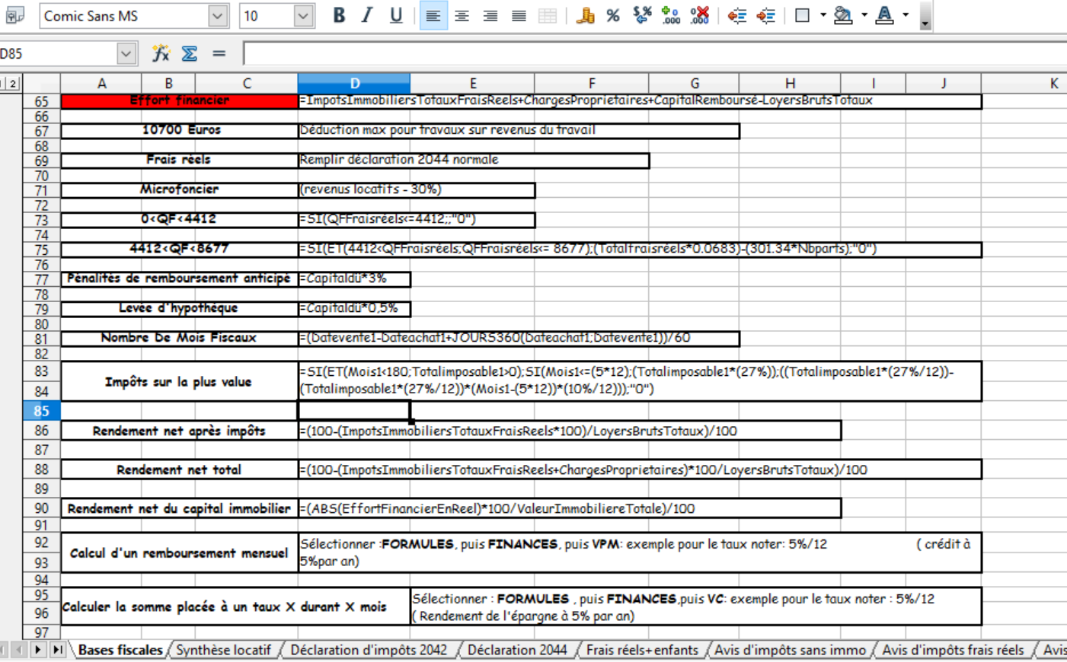Open the Borders dropdown arrow

pyautogui.click(x=823, y=15)
